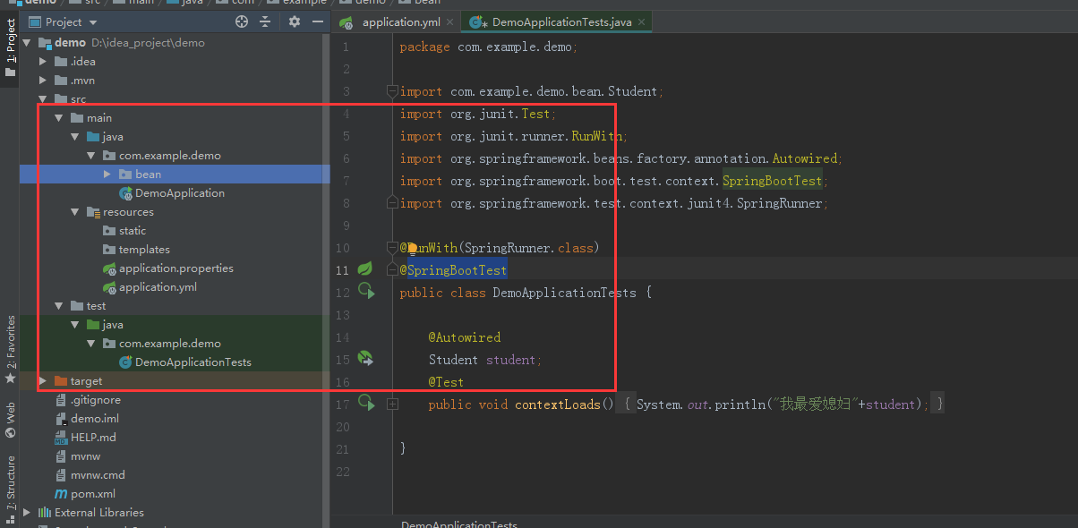
Task: Select pom.xml Maven file
Action: [93, 493]
